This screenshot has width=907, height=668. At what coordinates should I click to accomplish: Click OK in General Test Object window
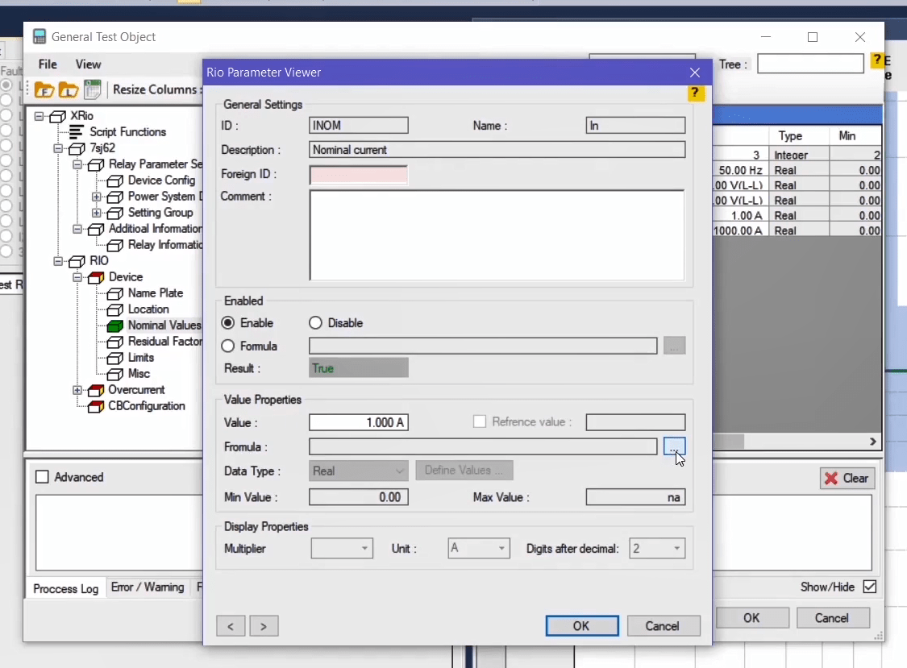pos(752,618)
